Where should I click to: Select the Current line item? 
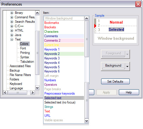tap(64, 45)
